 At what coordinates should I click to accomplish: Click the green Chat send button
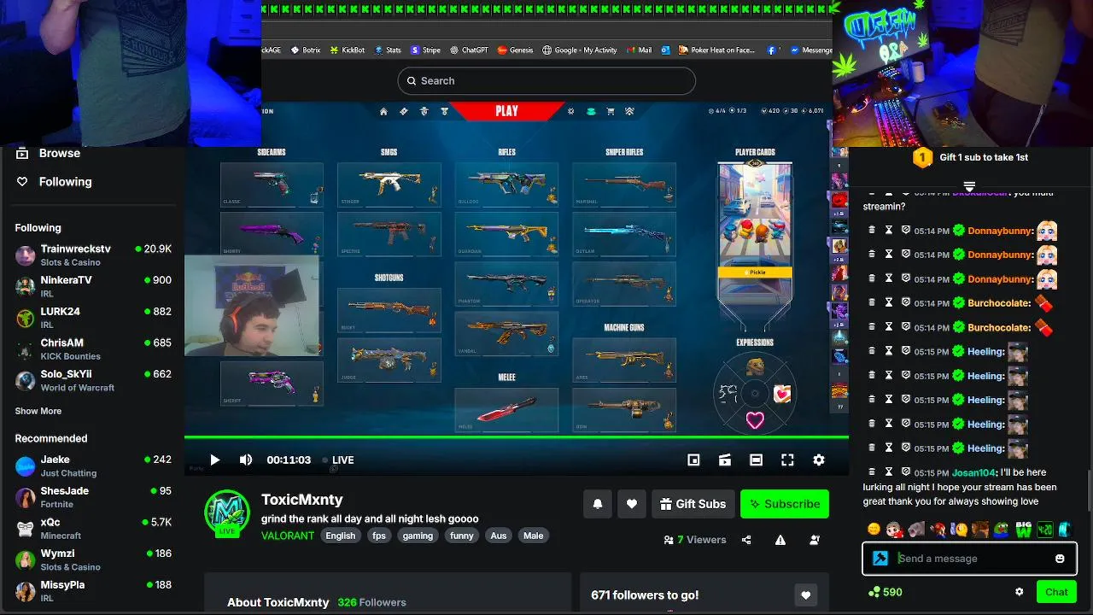(x=1056, y=592)
